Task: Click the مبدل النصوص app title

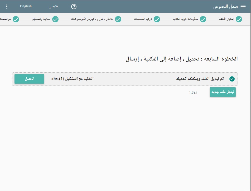Action: coord(225,7)
